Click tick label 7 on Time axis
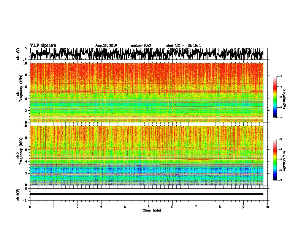Image resolution: width=301 pixels, height=232 pixels. [196, 207]
